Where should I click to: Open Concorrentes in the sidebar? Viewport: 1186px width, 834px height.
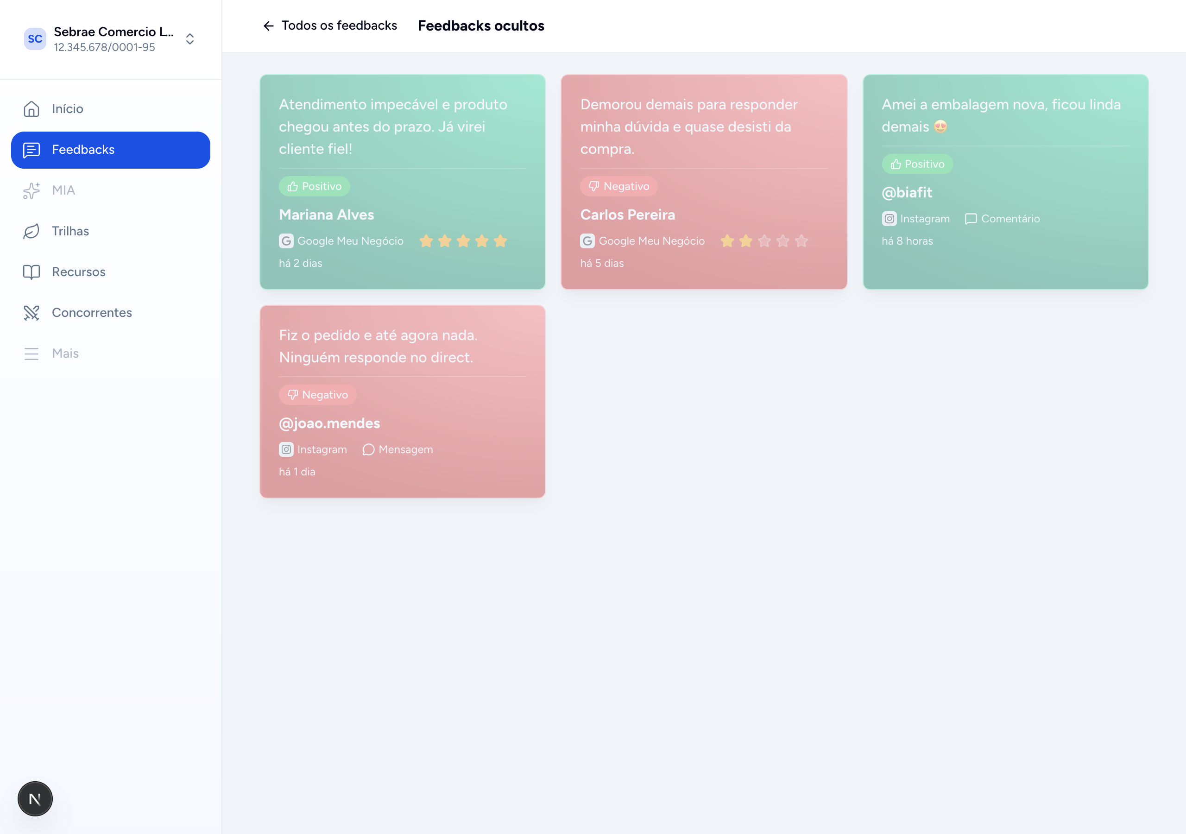click(x=111, y=313)
